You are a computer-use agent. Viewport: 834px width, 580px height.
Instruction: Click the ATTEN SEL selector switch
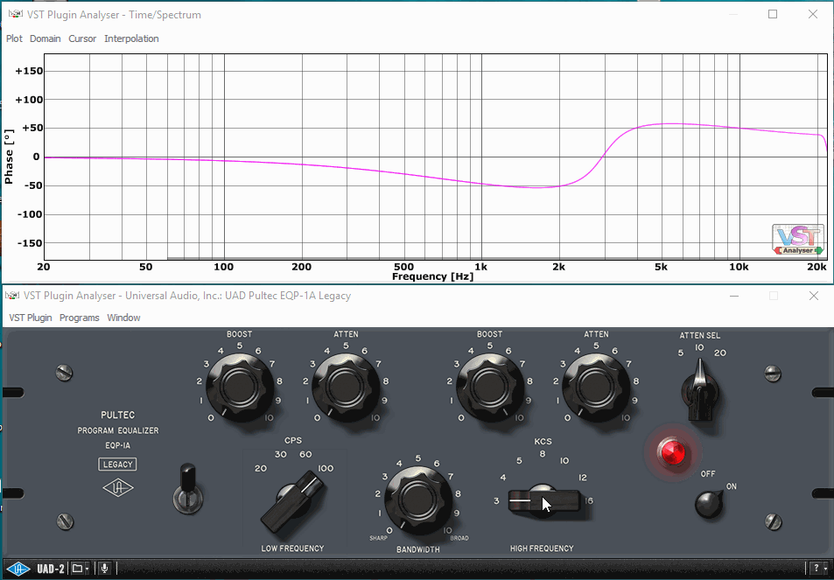point(700,391)
